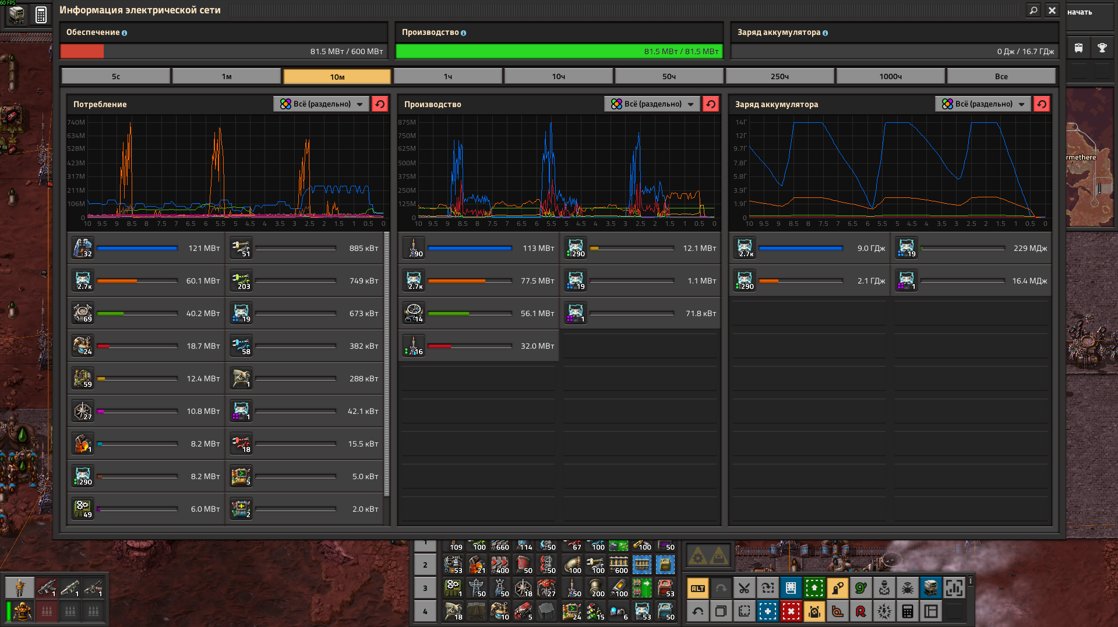Activate quickbar row 4 button
The image size is (1118, 627).
click(x=425, y=611)
